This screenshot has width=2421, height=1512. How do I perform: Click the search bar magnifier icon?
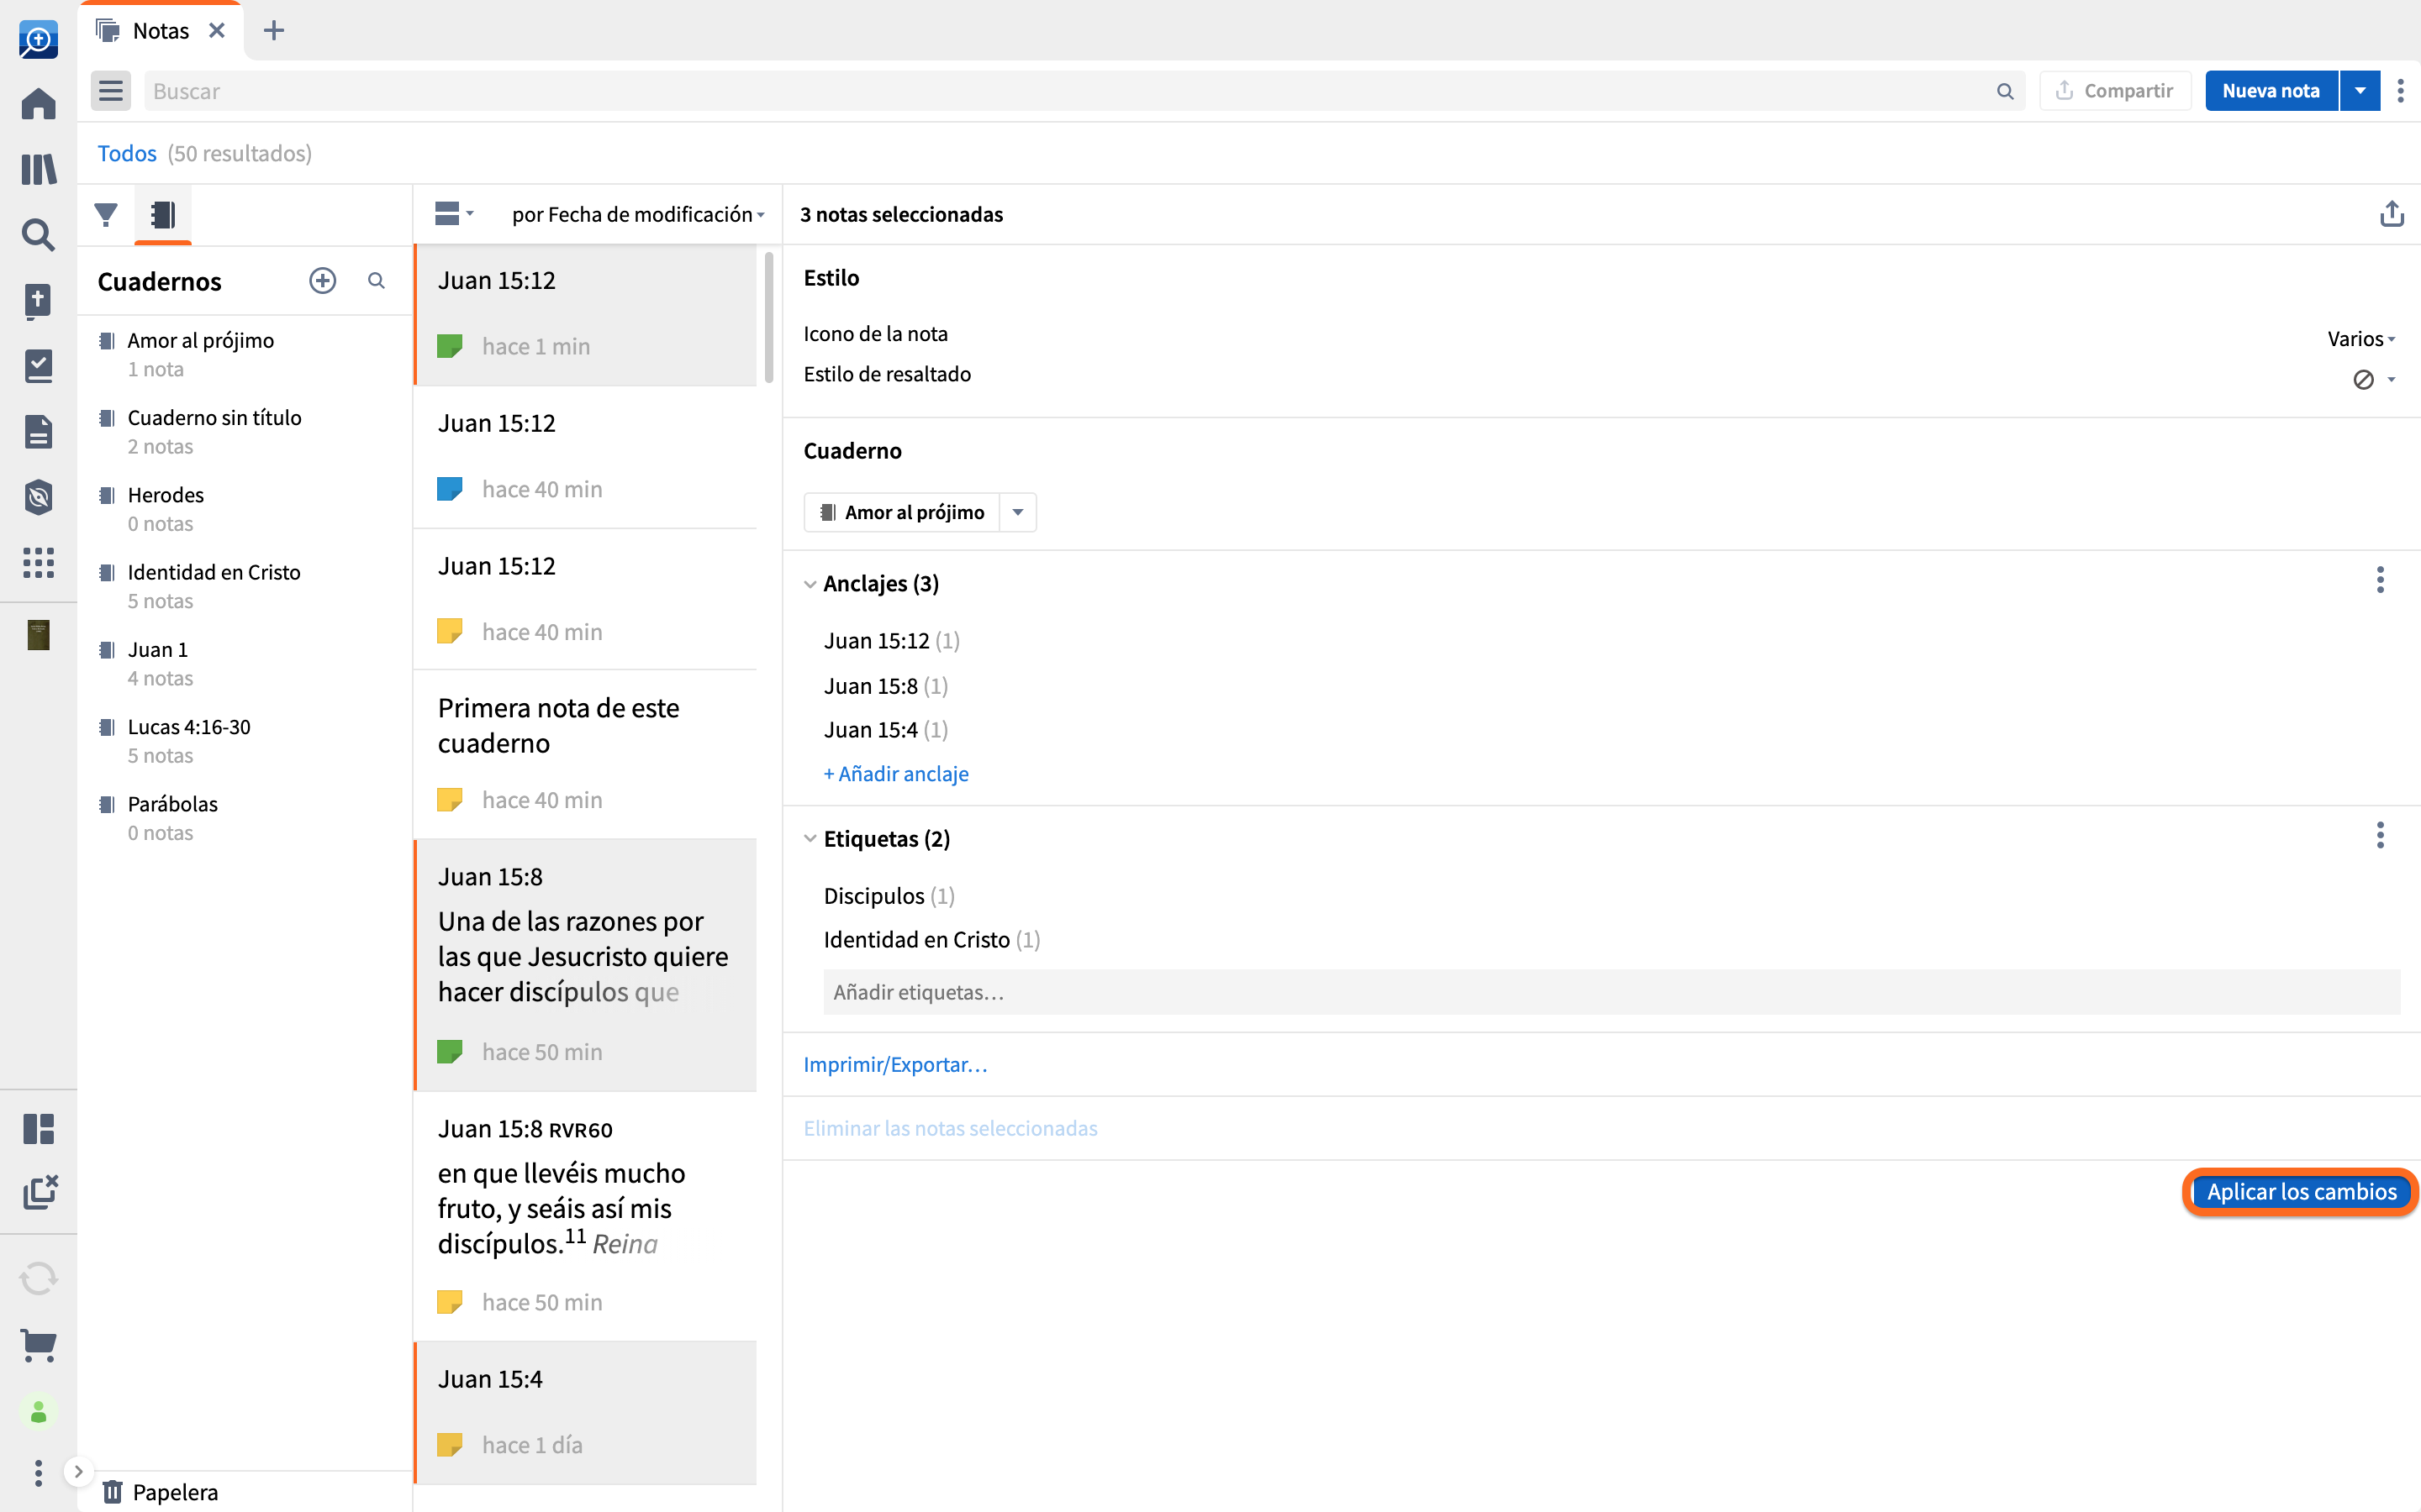click(2005, 91)
